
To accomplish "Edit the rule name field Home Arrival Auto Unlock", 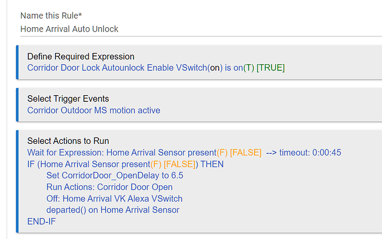I will (x=201, y=29).
